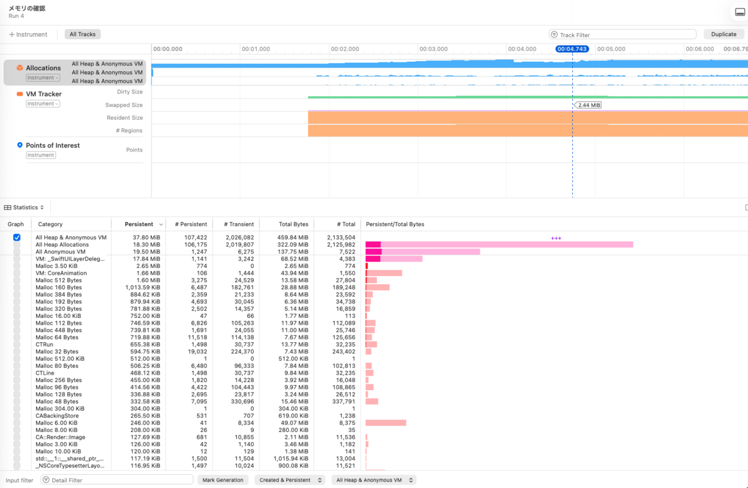Click the Track Filter funnel icon

555,35
